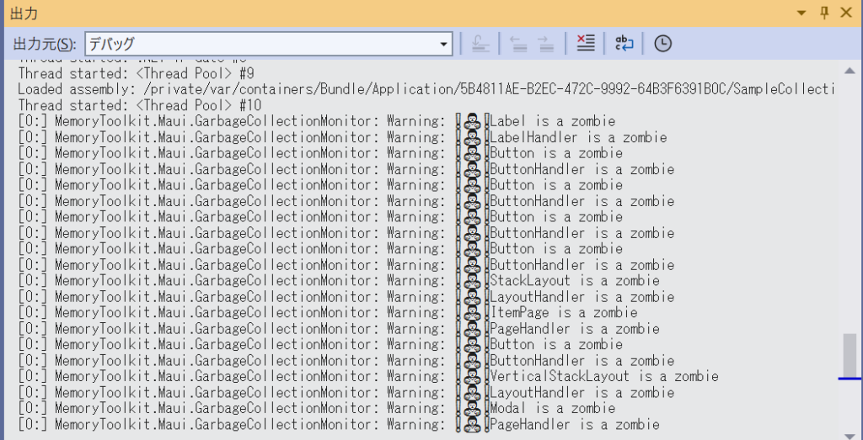Image resolution: width=863 pixels, height=440 pixels.
Task: Click the 'Thread started: <Thread Pool> #10' line
Action: [140, 105]
